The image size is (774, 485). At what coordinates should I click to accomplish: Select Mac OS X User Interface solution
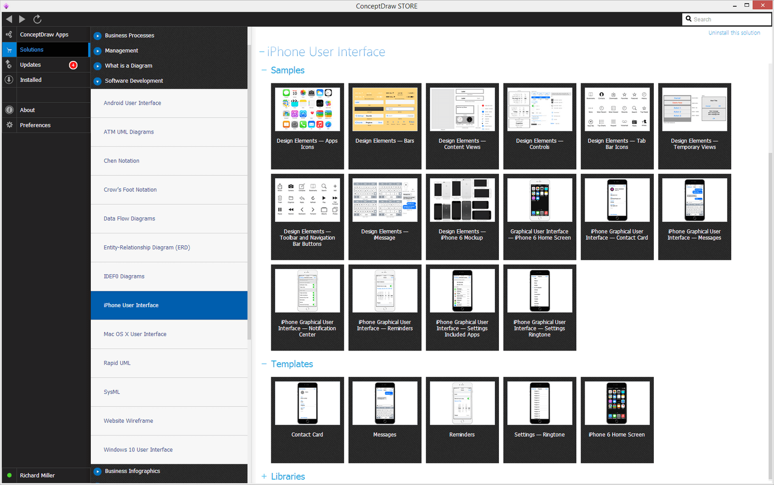(x=169, y=334)
